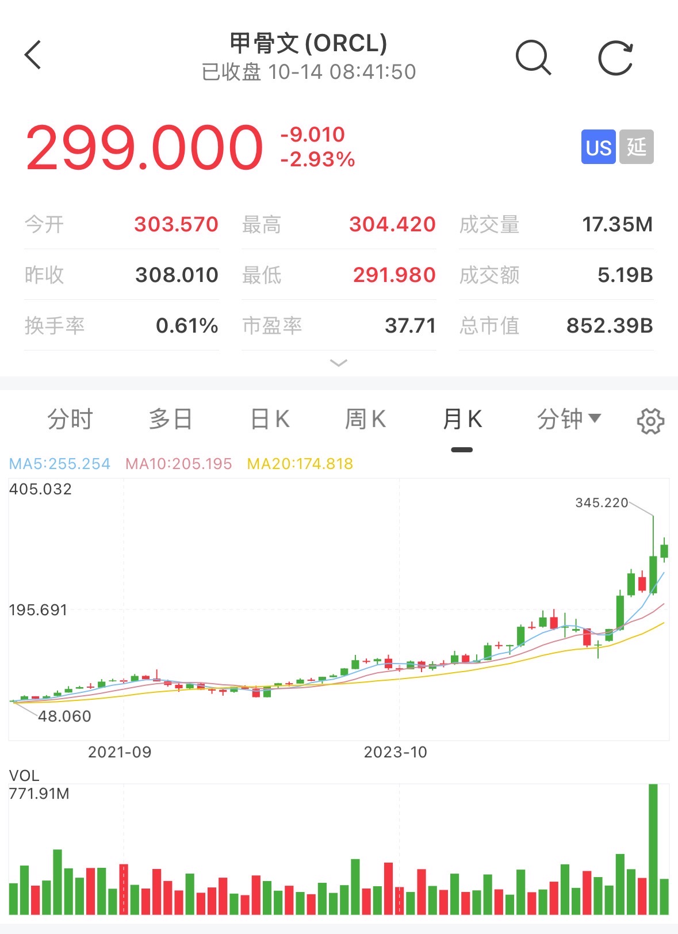Open chart settings gear icon
Viewport: 678px width, 934px height.
[x=650, y=421]
